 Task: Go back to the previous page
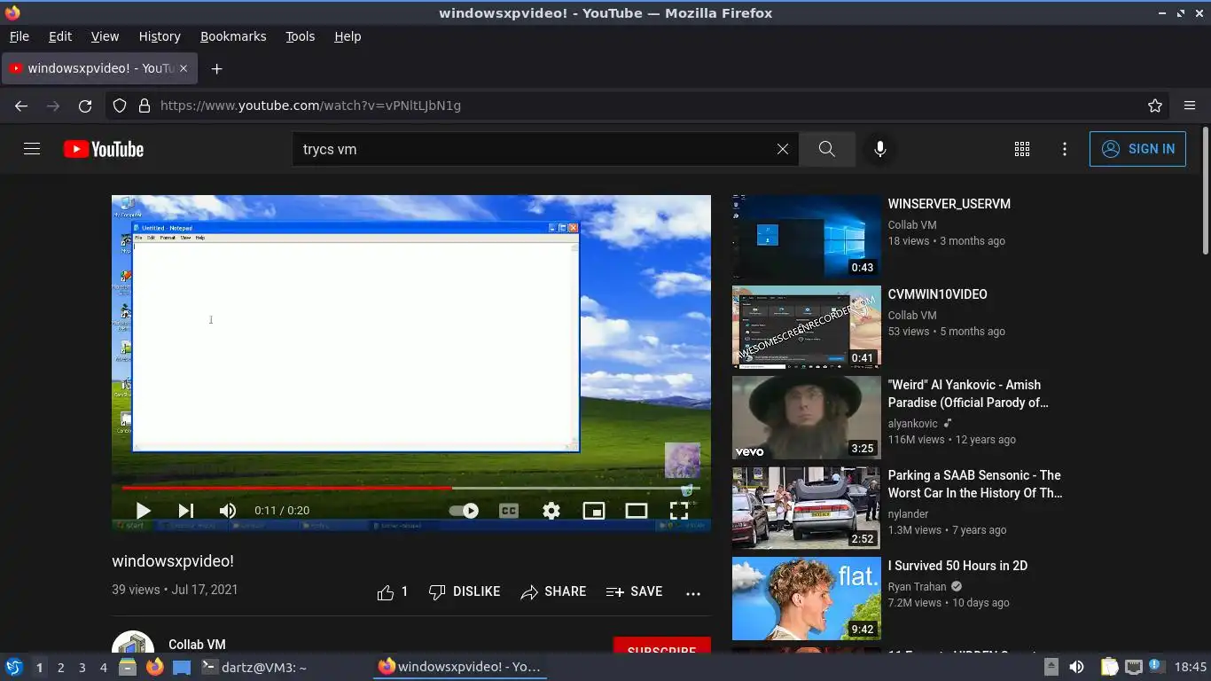tap(21, 106)
